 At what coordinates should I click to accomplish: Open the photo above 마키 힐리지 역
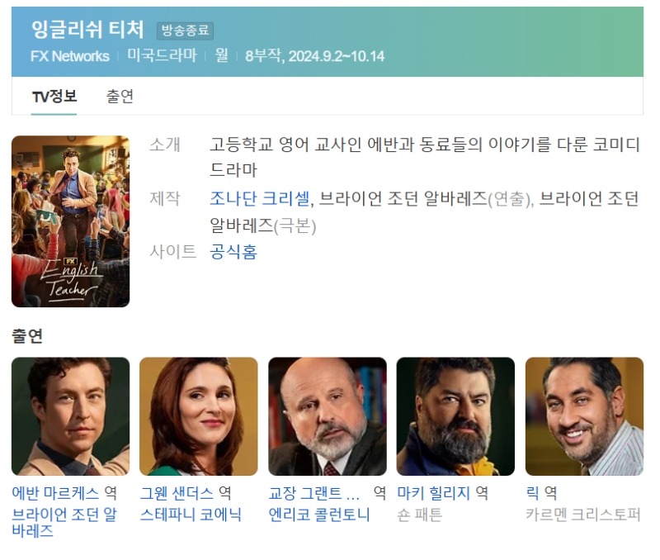coord(455,416)
